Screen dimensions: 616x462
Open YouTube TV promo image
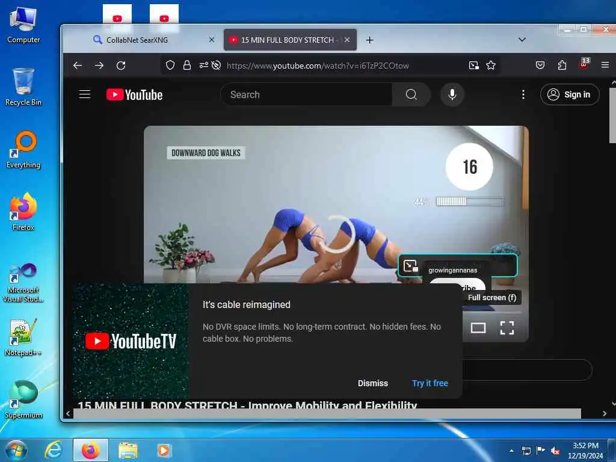131,341
